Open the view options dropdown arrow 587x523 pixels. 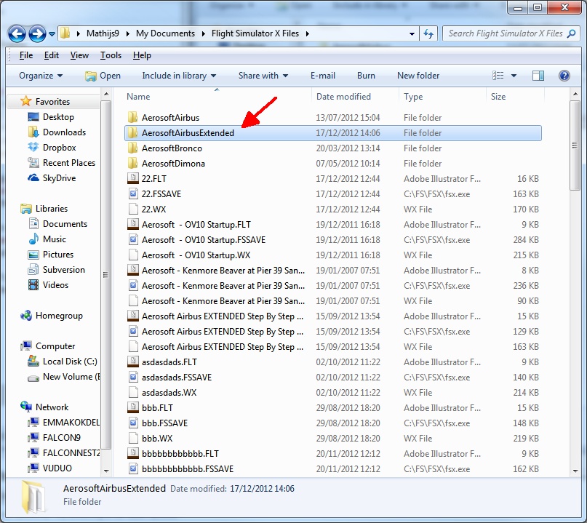[x=514, y=76]
